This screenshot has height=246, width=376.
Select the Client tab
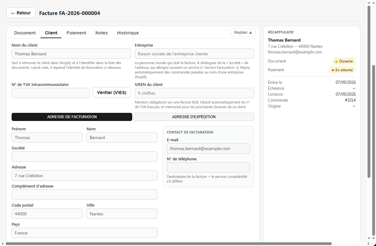point(51,33)
